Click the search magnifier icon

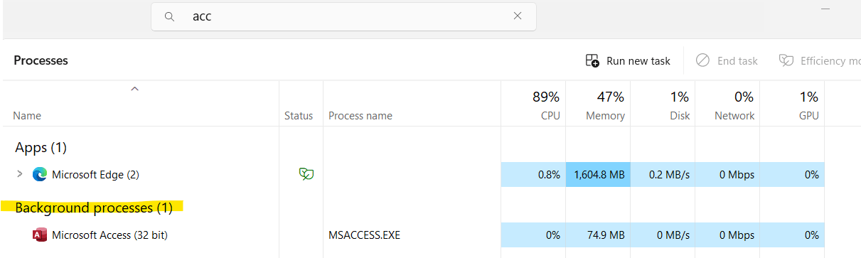169,16
